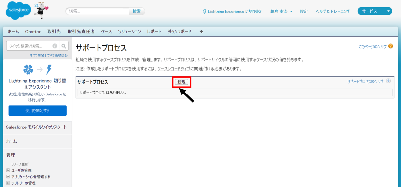
Task: Expand テリトリーの管理 tree node
Action: point(8,183)
